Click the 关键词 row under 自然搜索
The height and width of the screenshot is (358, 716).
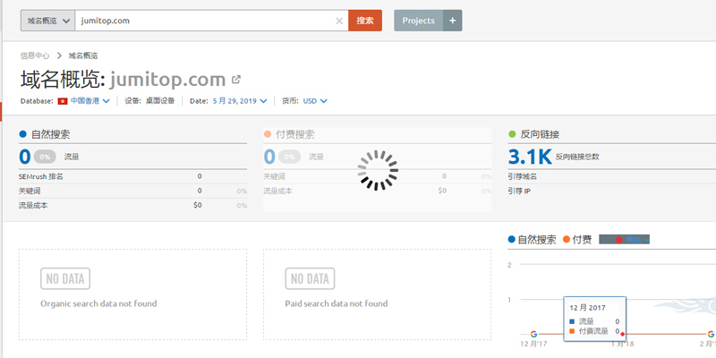click(x=132, y=191)
